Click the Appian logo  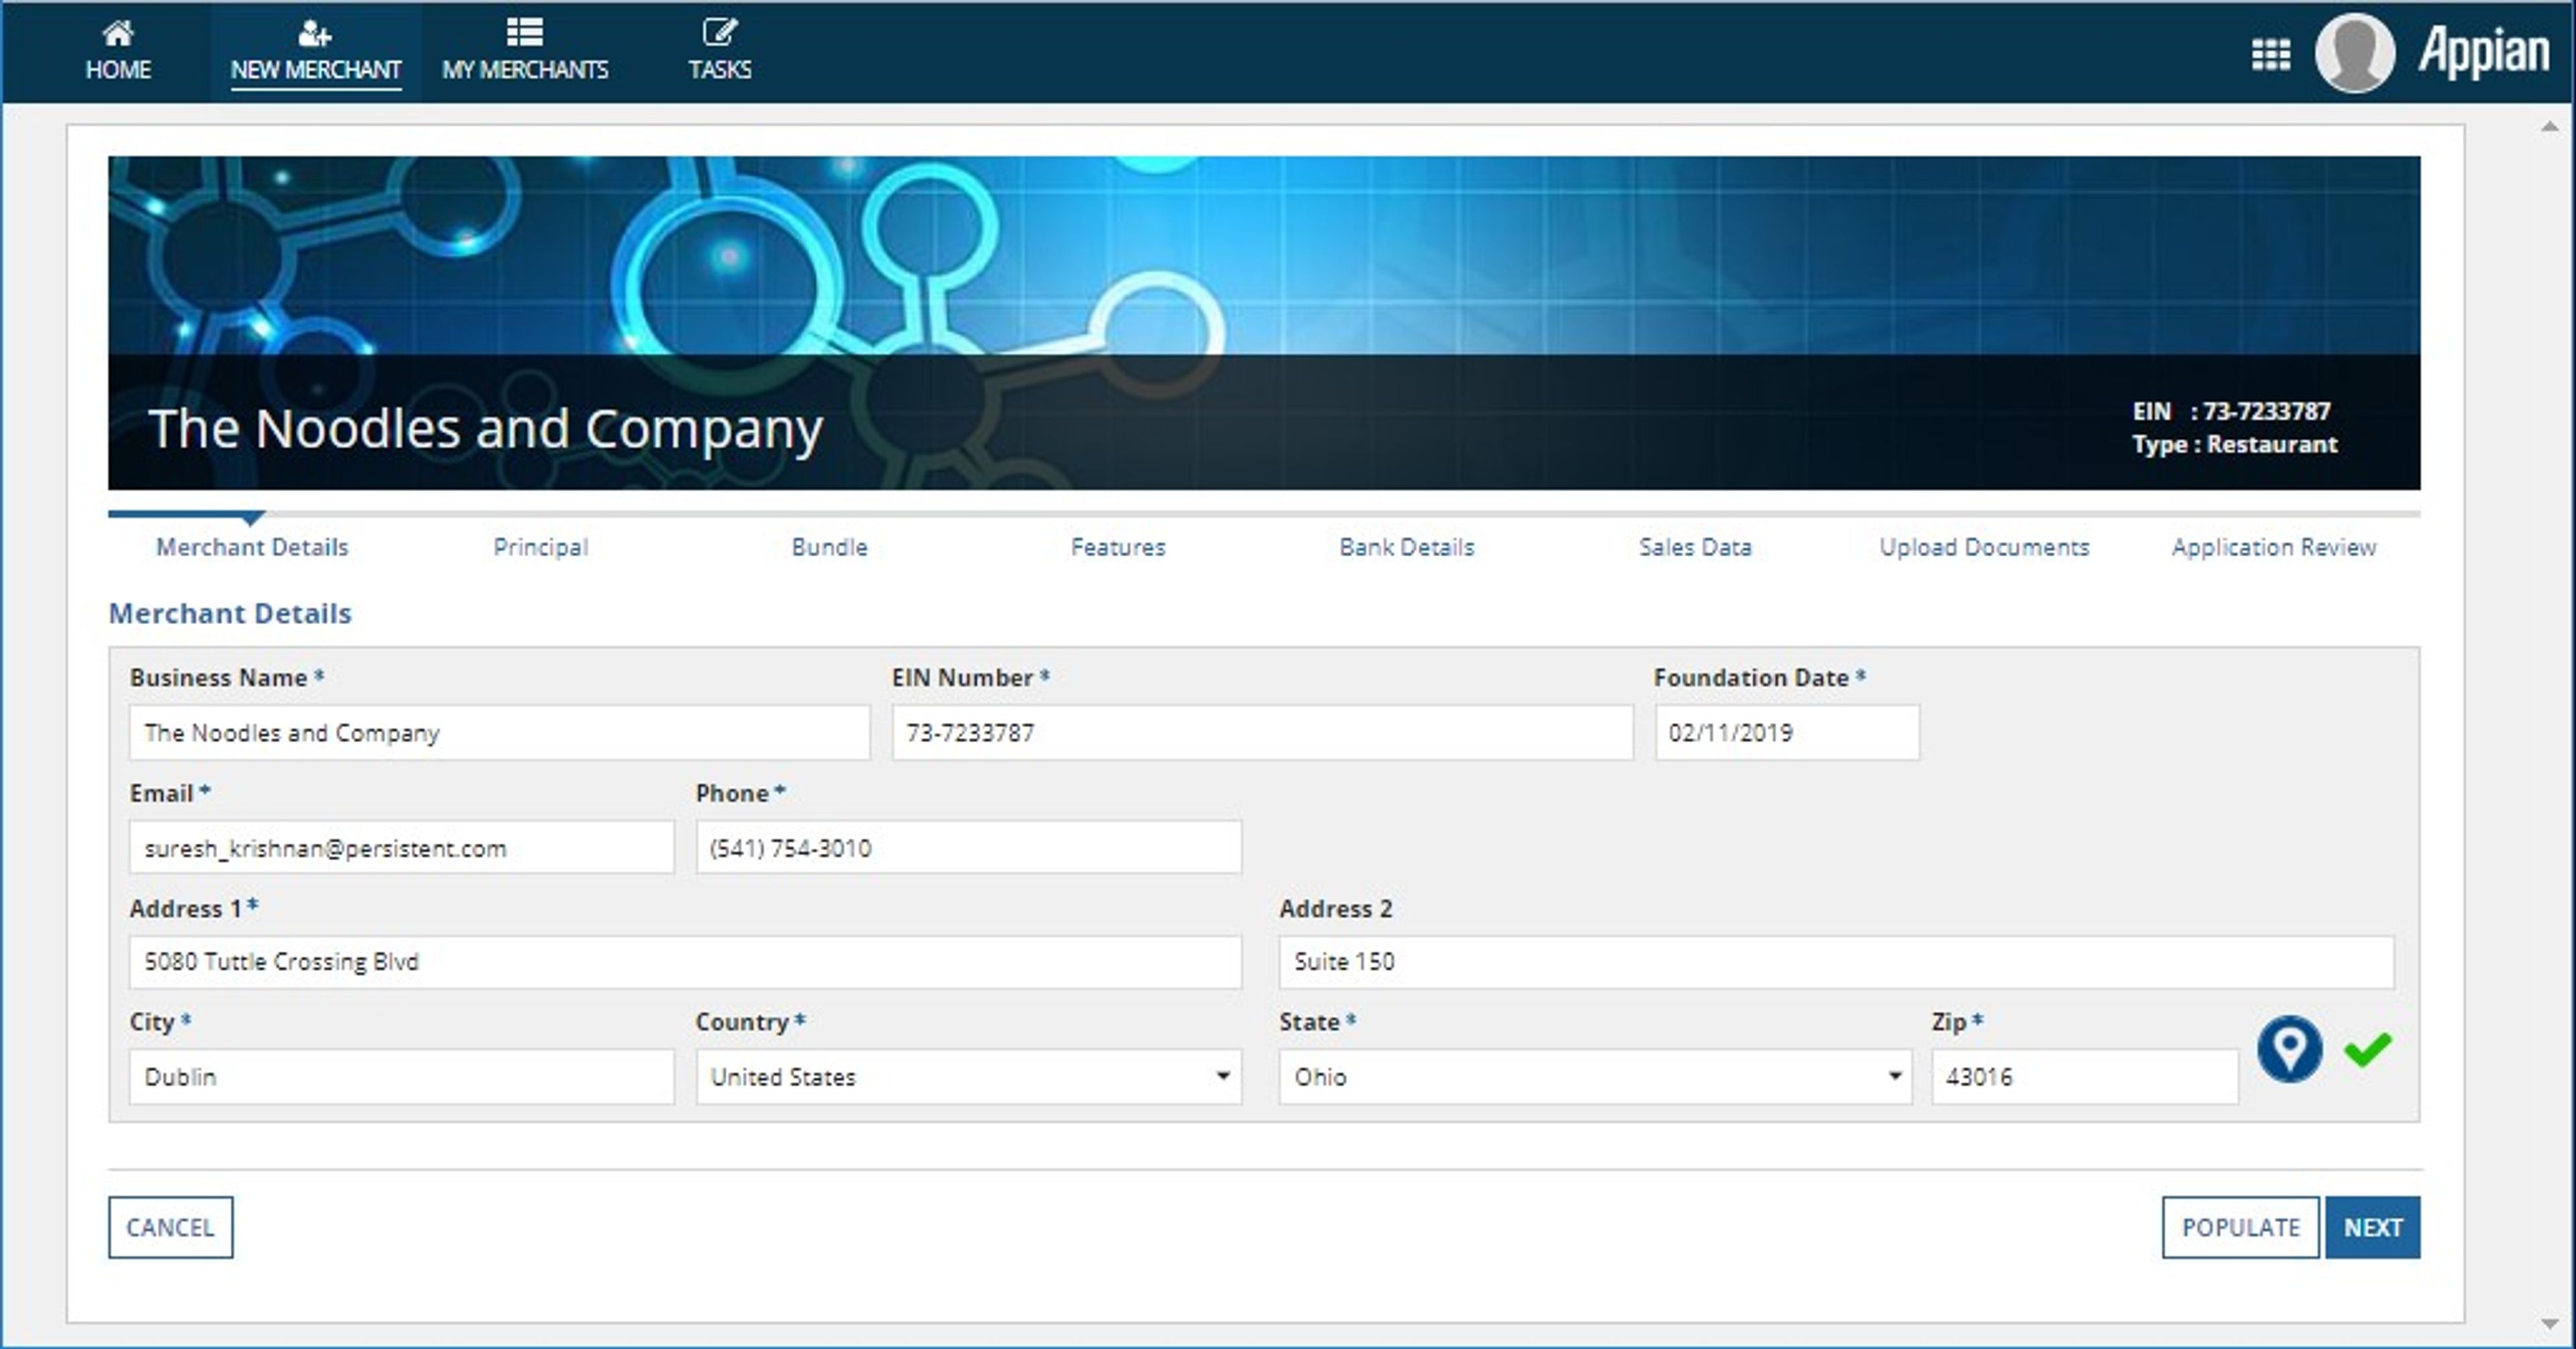2484,51
